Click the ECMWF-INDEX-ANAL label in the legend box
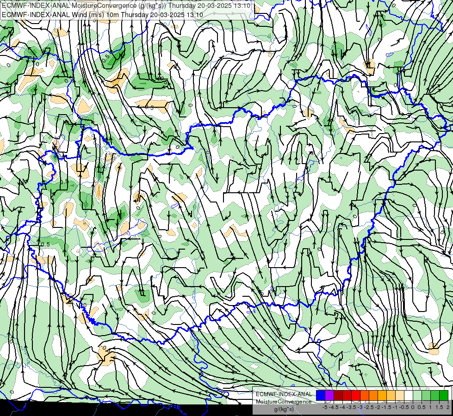The image size is (453, 416). [x=284, y=394]
